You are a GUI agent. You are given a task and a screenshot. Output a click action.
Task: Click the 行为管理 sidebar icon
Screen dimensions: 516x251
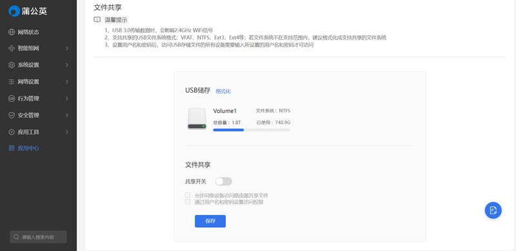[12, 98]
